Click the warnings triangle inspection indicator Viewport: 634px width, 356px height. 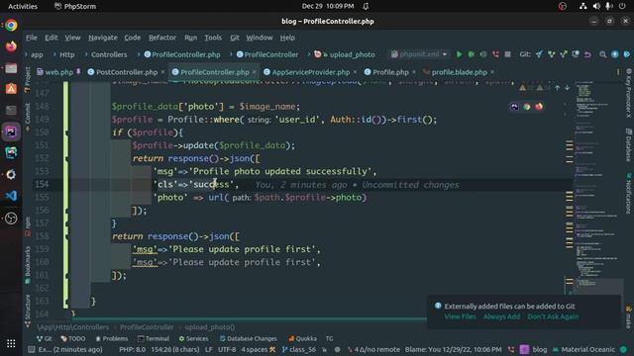coord(523,88)
